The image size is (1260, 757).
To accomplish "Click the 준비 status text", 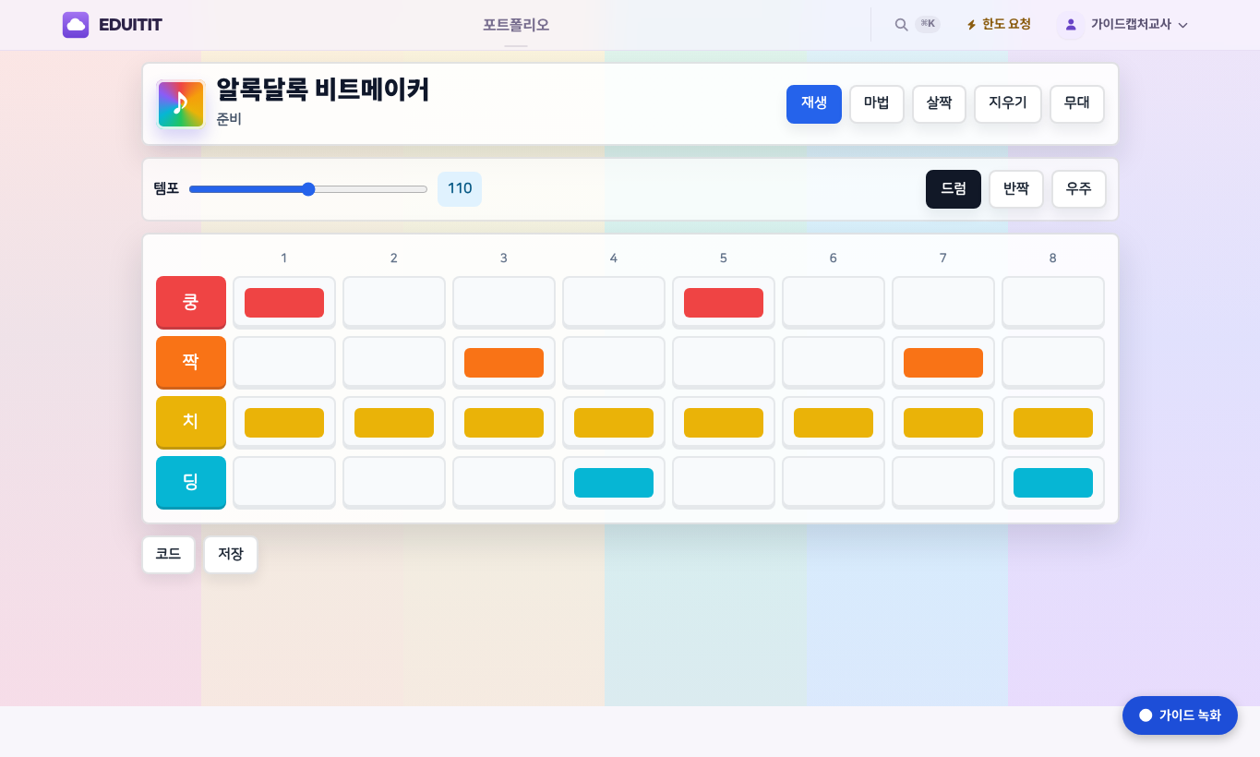I will click(229, 119).
